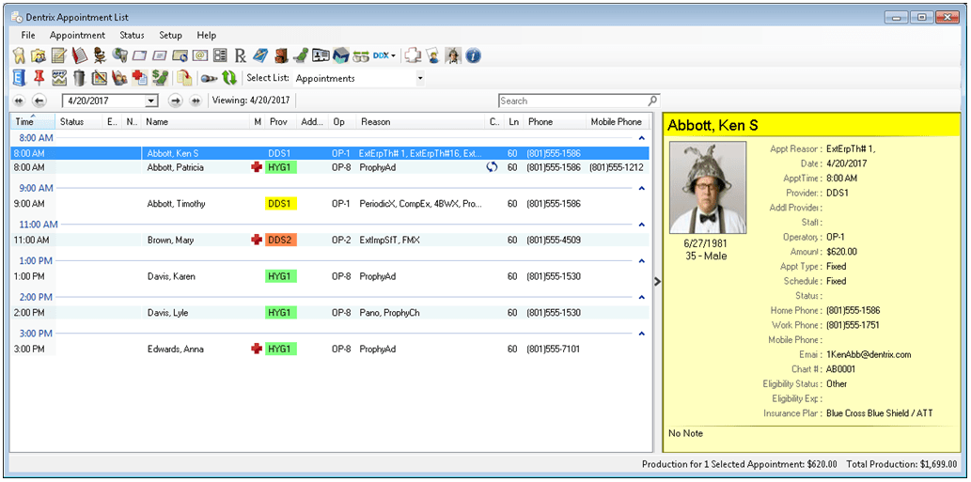Collapse the 11:00 AM appointment group

(642, 225)
